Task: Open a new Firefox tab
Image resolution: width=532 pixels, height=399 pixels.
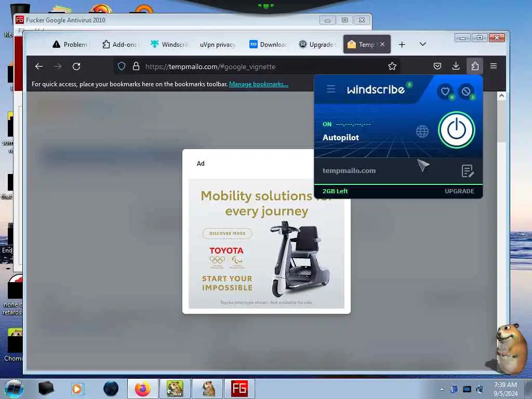Action: 402,45
